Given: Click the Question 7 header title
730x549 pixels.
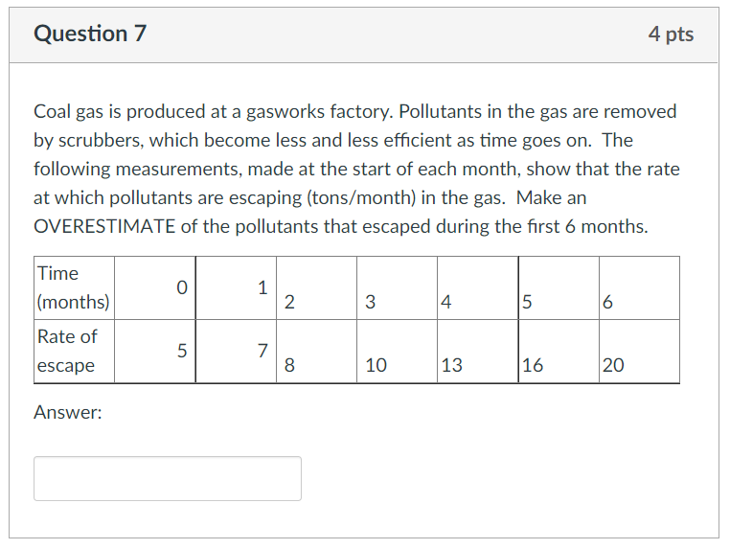Looking at the screenshot, I should point(90,34).
